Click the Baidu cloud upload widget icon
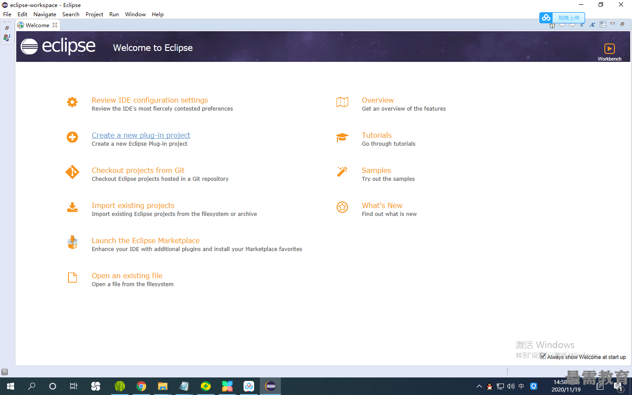Screen dimensions: 632x395 [546, 18]
